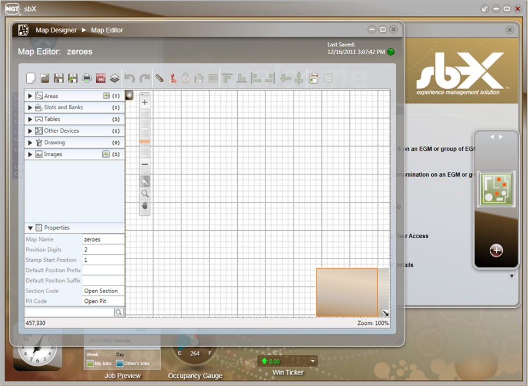The height and width of the screenshot is (386, 528).
Task: Click the zoom out minus button on map
Action: click(x=145, y=165)
